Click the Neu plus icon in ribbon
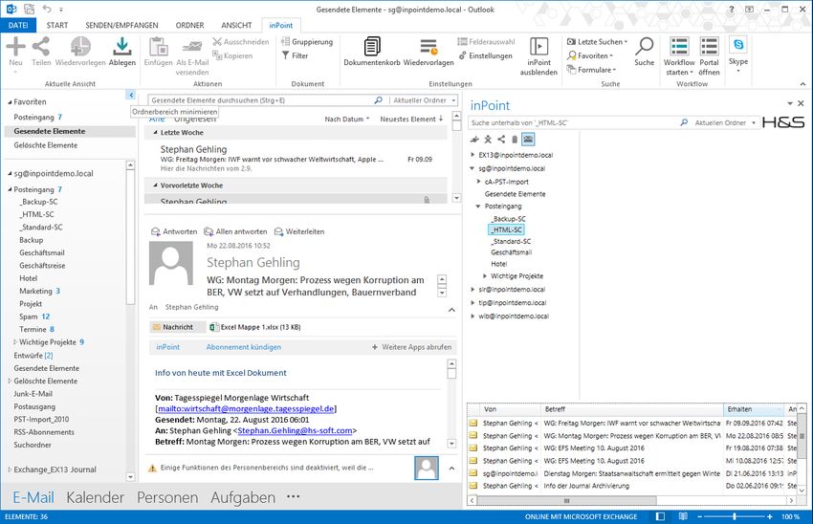Viewport: 813px width, 524px height. [15, 46]
